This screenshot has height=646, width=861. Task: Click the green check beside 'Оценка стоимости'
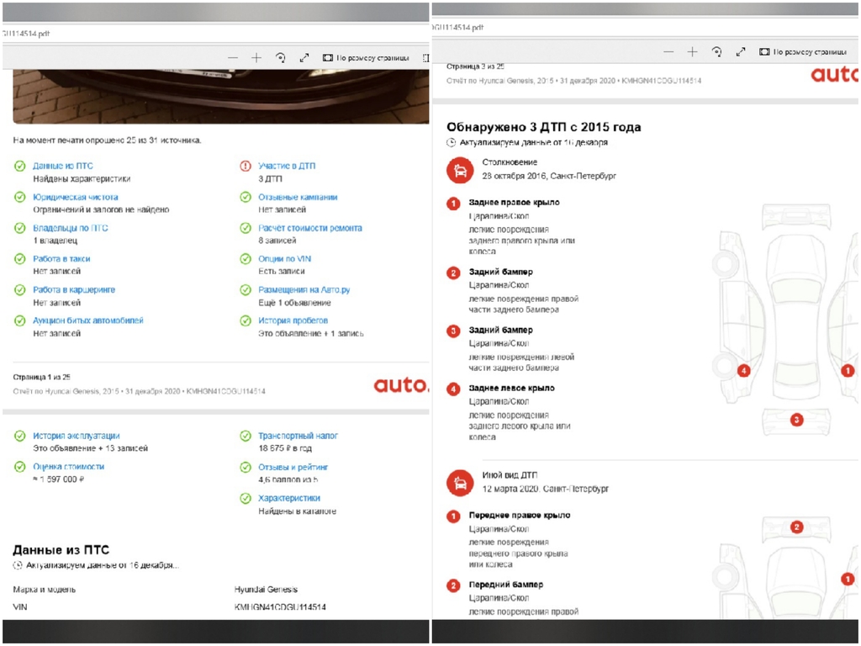20,466
